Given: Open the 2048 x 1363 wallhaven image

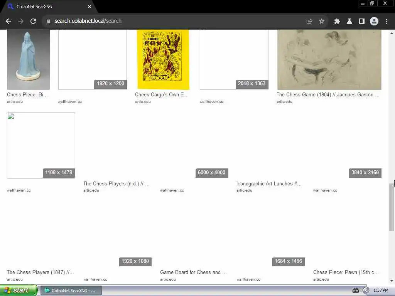Looking at the screenshot, I should 234,60.
